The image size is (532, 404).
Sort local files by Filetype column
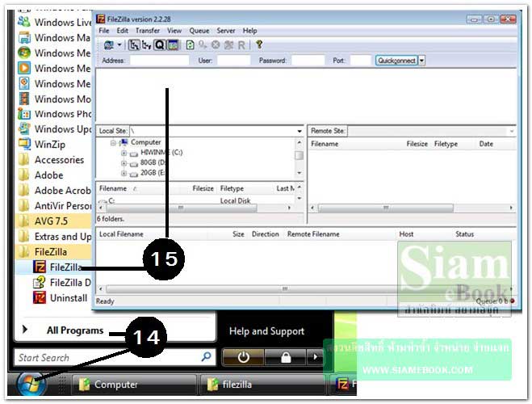coord(232,188)
